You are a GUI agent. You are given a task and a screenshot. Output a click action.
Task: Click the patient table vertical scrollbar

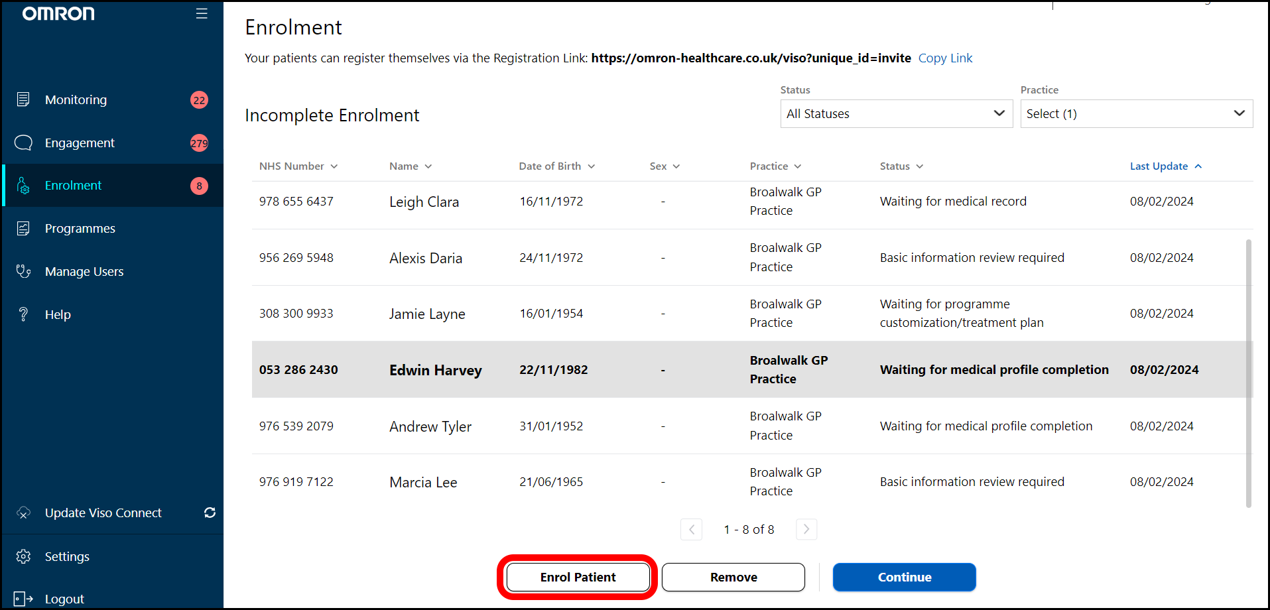point(1248,371)
